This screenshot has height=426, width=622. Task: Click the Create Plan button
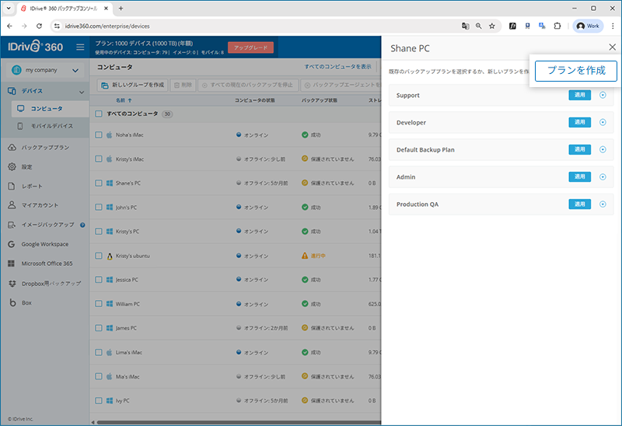pyautogui.click(x=576, y=71)
